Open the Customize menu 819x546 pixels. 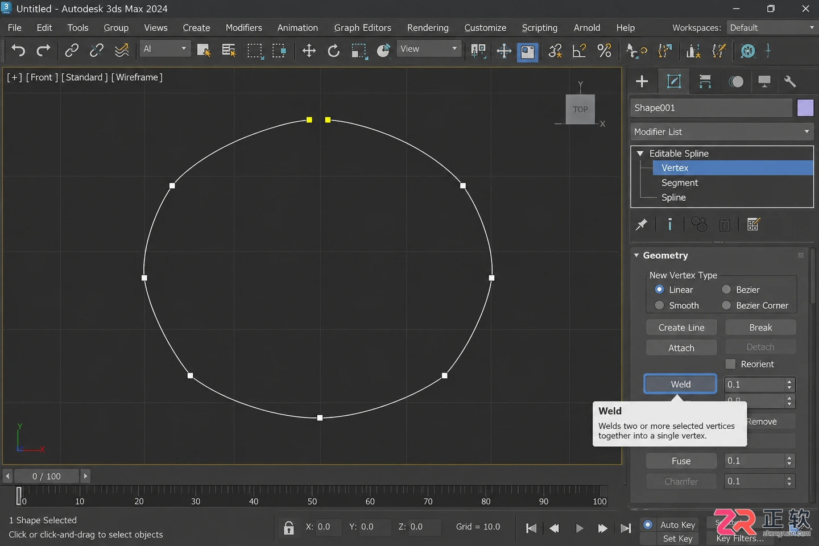click(485, 28)
